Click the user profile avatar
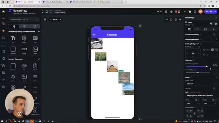 click(x=201, y=12)
